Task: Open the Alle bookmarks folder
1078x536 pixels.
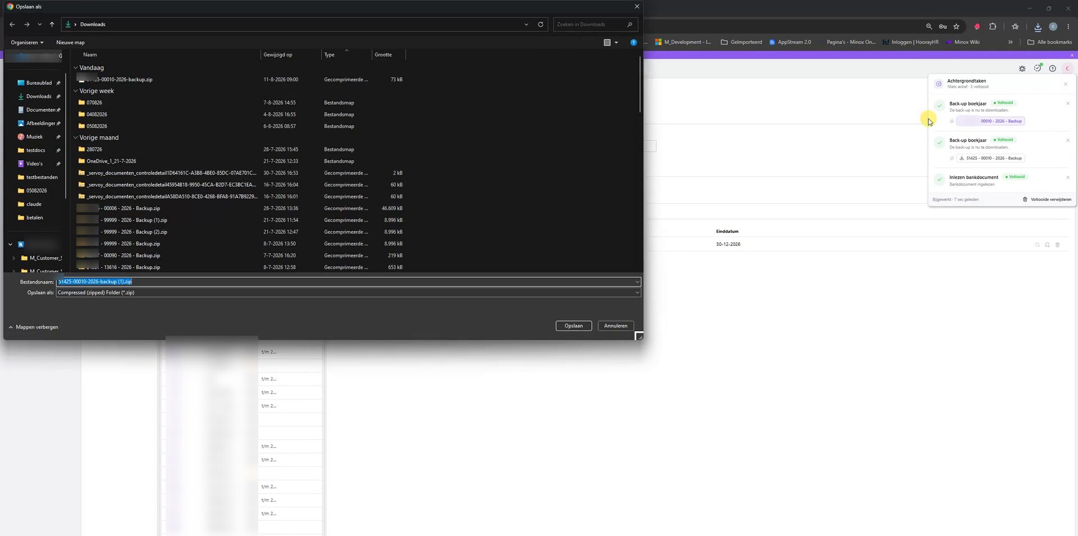Action: (1049, 42)
